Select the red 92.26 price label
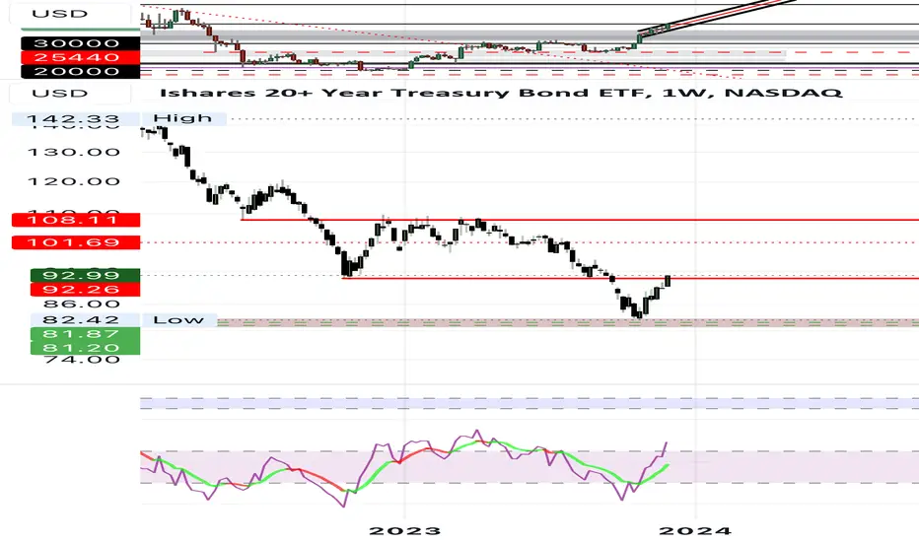919x542 pixels. pos(85,289)
